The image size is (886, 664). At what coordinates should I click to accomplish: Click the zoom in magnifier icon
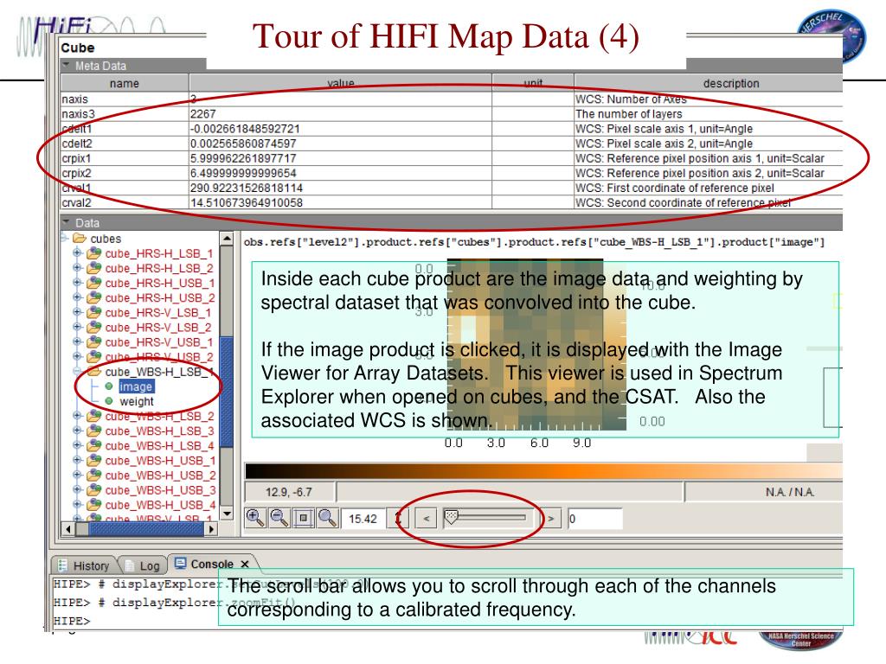coord(255,518)
